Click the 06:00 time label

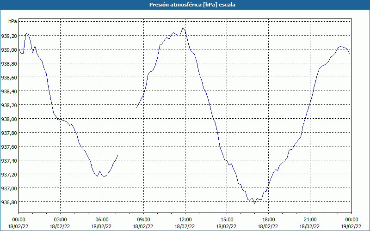102,220
